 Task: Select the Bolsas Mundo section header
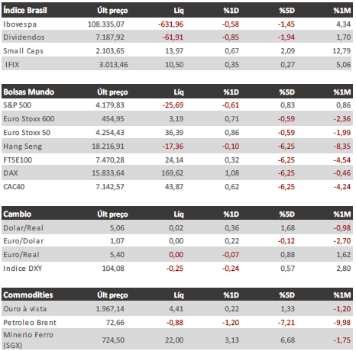pyautogui.click(x=28, y=92)
